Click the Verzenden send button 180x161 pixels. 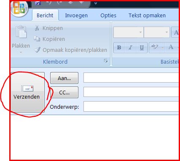(x=28, y=92)
